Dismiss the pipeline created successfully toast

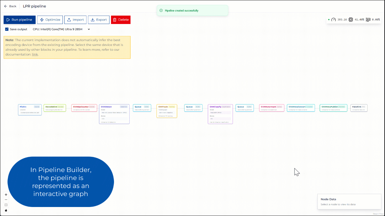coord(192,10)
